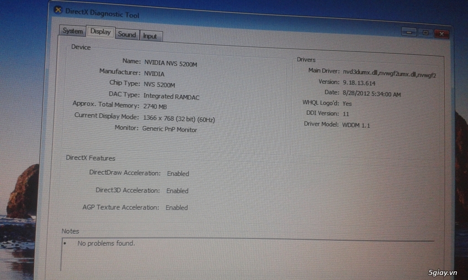Click the Current Display Mode label
Screen dimensions: 468x280
pos(106,116)
